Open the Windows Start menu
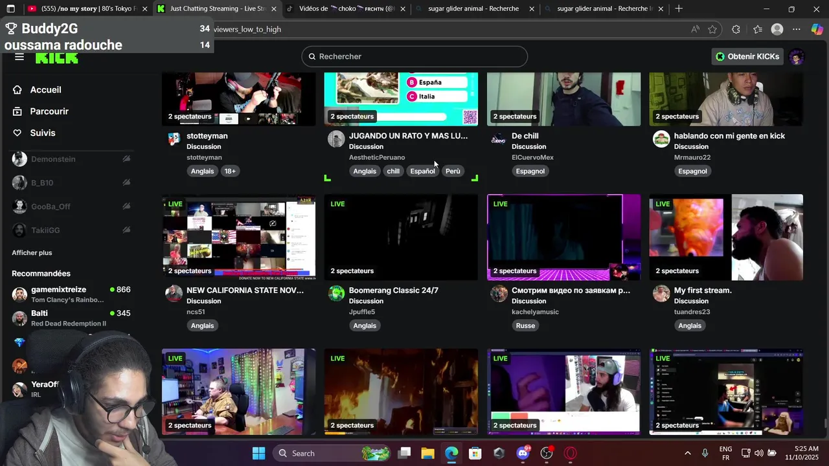Viewport: 829px width, 466px height. [258, 453]
